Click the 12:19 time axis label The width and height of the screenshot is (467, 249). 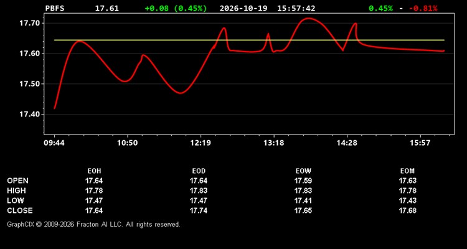200,143
